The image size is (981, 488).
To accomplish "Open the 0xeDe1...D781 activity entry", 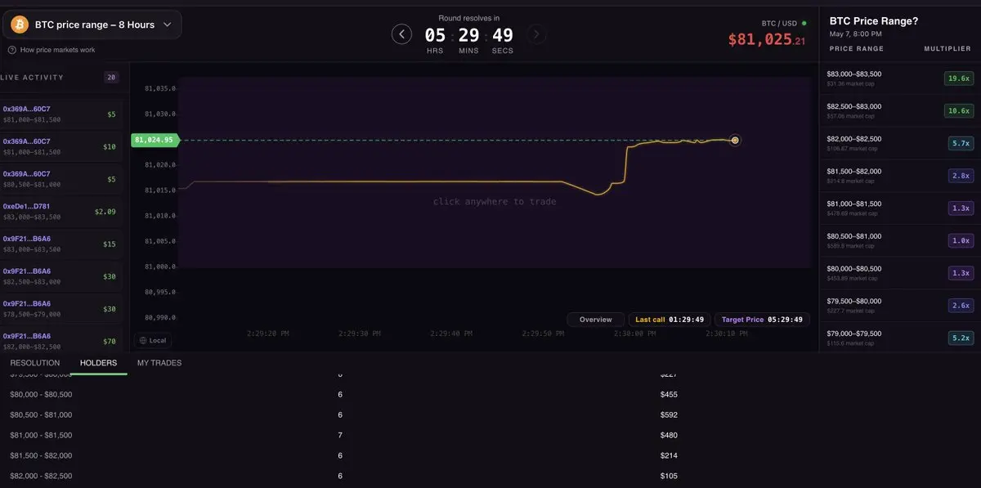I will [x=61, y=212].
